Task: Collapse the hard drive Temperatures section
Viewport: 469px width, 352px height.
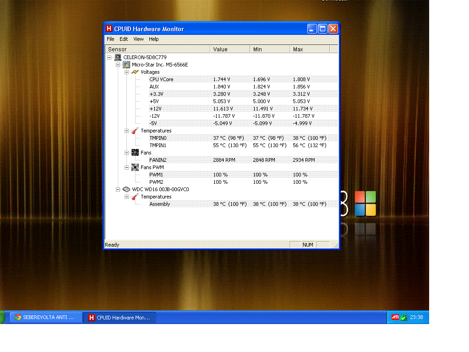Action: pyautogui.click(x=127, y=197)
